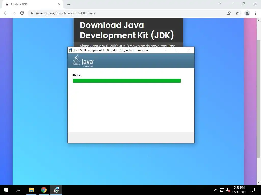Close the Update JDK tab
This screenshot has height=195, width=261.
[x=59, y=4]
